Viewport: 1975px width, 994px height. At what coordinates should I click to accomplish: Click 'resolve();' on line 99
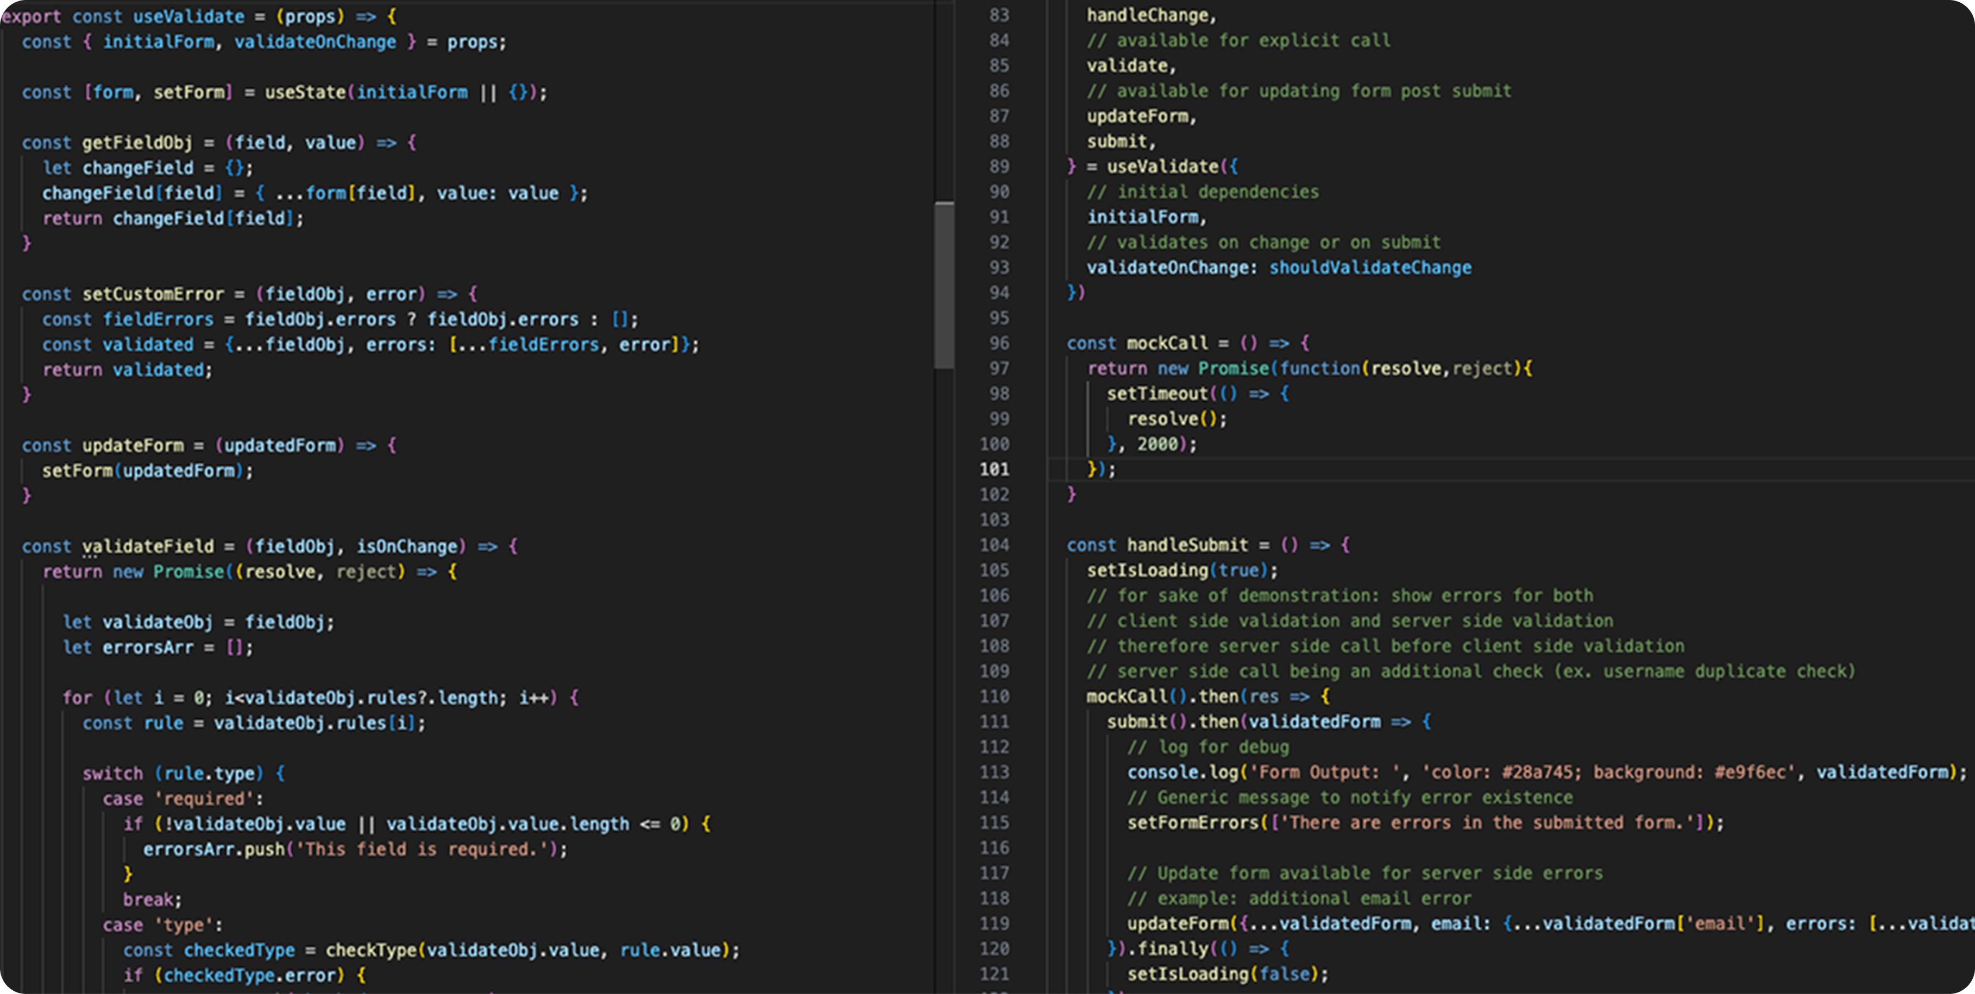pyautogui.click(x=1177, y=419)
